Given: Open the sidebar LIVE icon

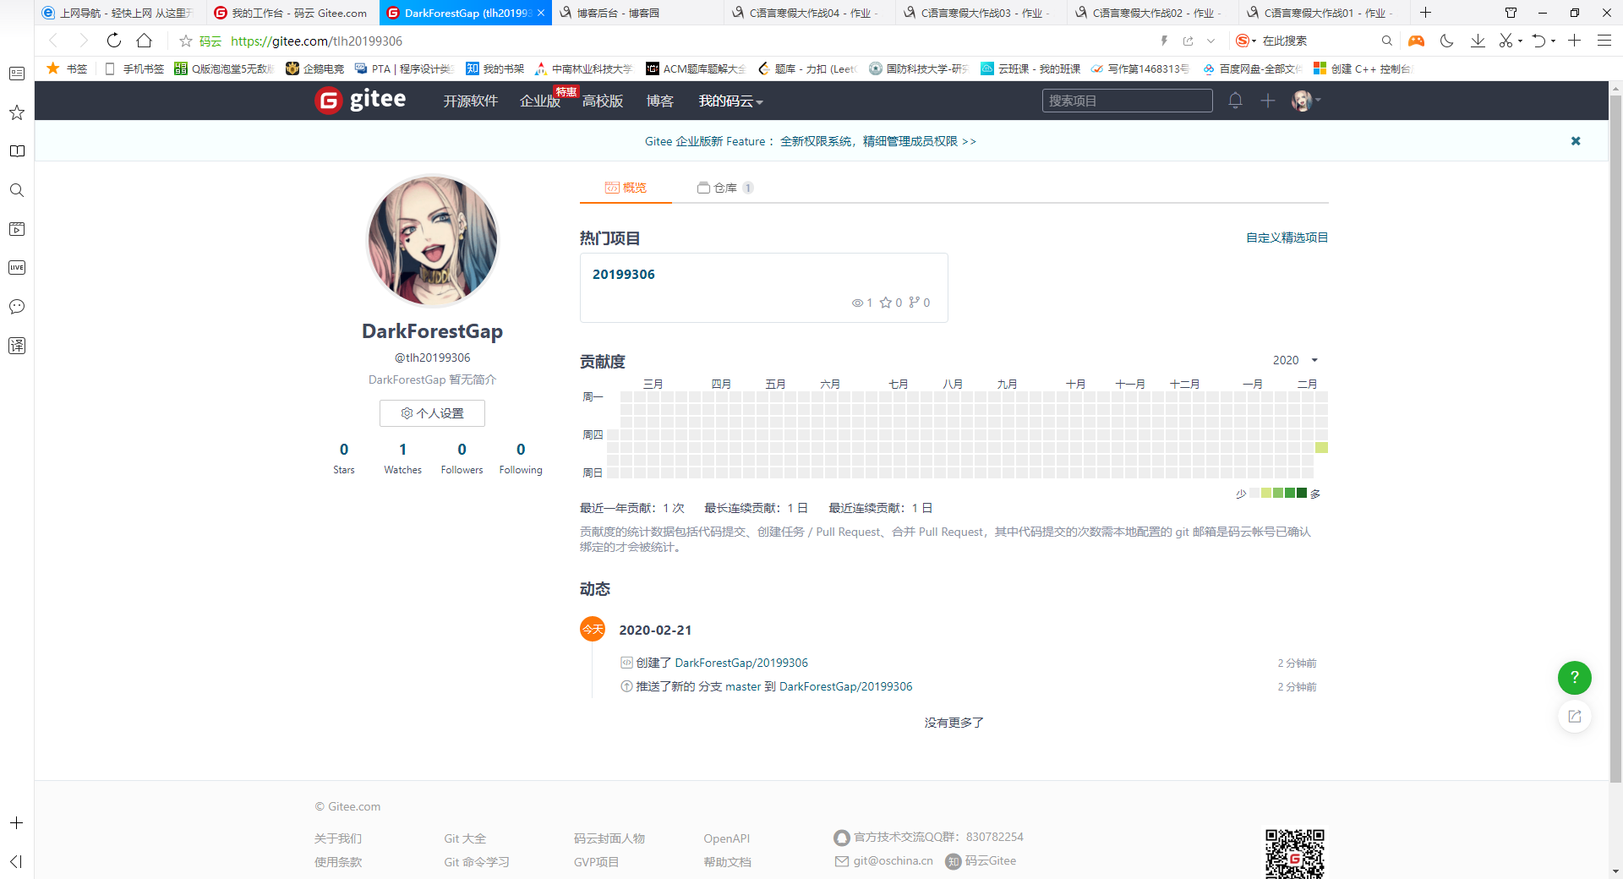Looking at the screenshot, I should (17, 268).
